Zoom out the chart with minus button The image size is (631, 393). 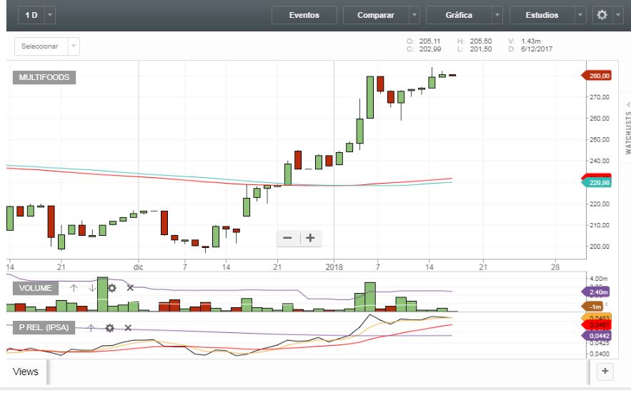pos(288,238)
